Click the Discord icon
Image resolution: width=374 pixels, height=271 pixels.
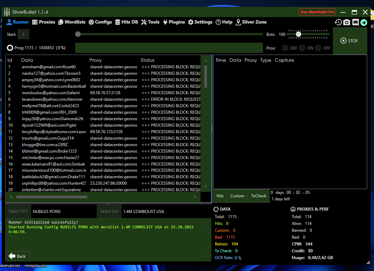[356, 23]
